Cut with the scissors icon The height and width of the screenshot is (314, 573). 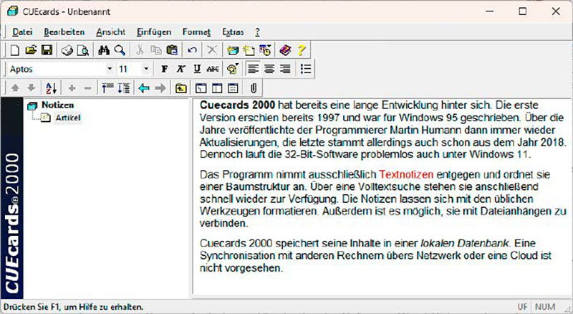(x=140, y=50)
